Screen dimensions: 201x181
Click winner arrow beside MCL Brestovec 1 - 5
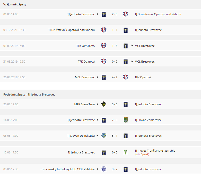pos(132,46)
